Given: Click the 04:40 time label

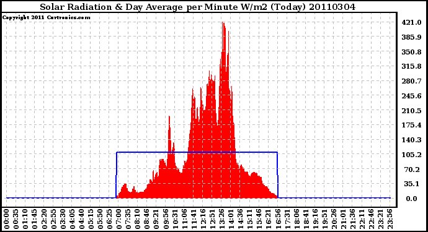Looking at the screenshot, I should point(81,219).
